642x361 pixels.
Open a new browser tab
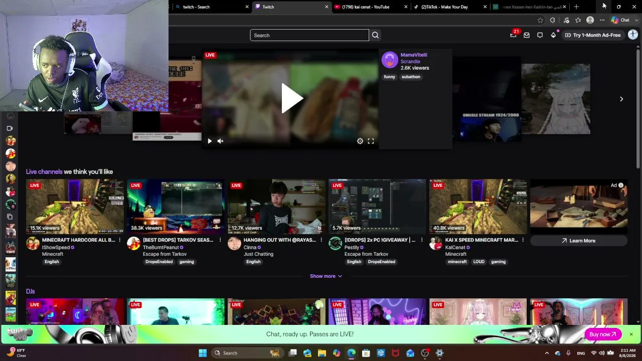coord(576,7)
